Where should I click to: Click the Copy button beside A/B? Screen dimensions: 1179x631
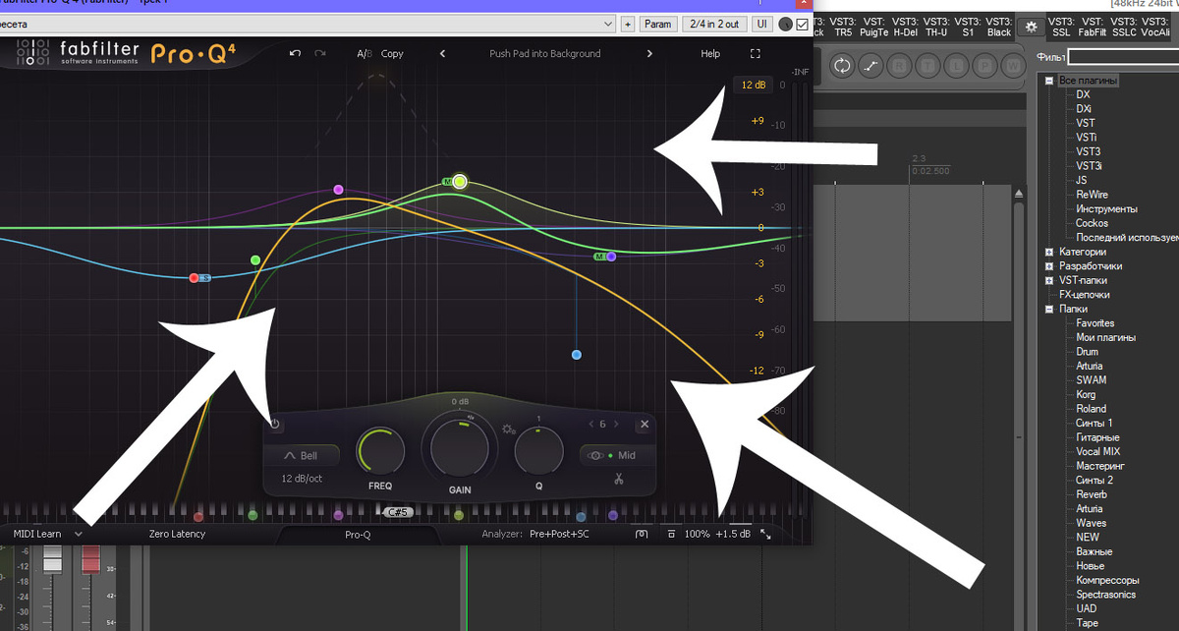pos(392,54)
